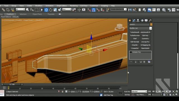Expand Editable Poly in modifier stack

click(131, 52)
